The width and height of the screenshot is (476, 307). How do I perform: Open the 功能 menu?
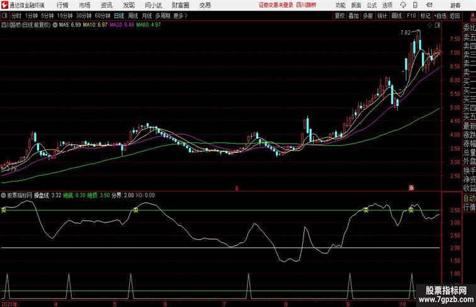tap(341, 5)
